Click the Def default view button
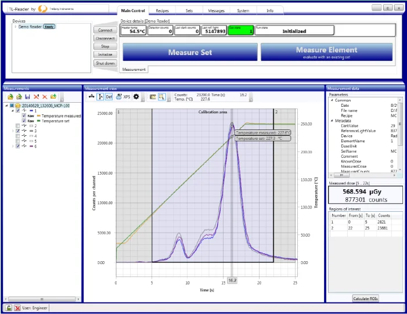 point(109,96)
